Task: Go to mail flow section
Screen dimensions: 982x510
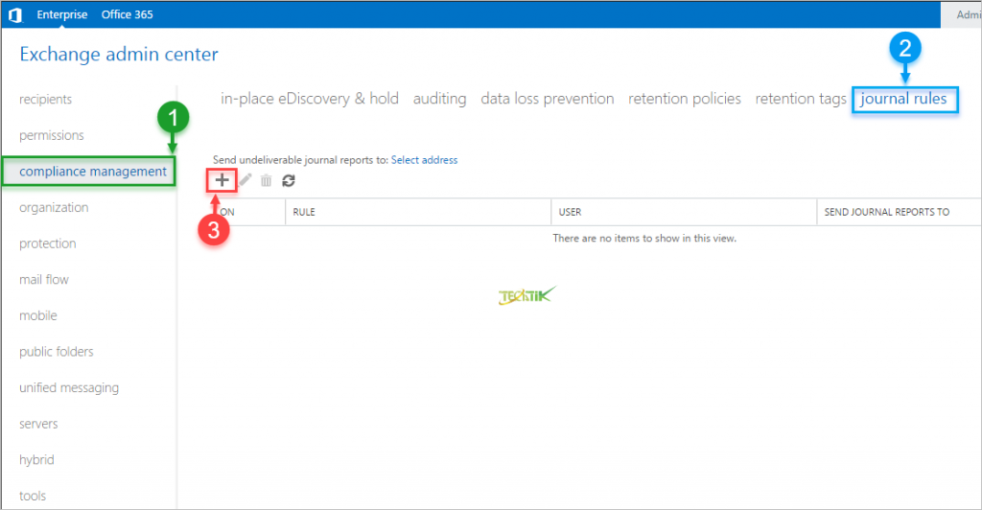Action: coord(44,280)
